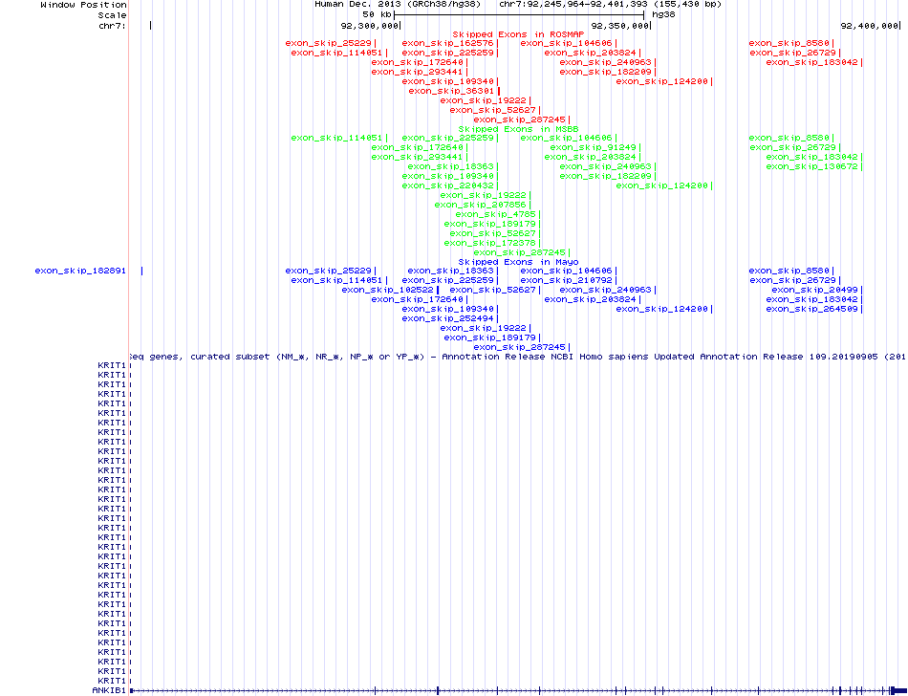The width and height of the screenshot is (908, 696).
Task: Open the blue exon_skip_102522 feature
Action: (x=387, y=290)
